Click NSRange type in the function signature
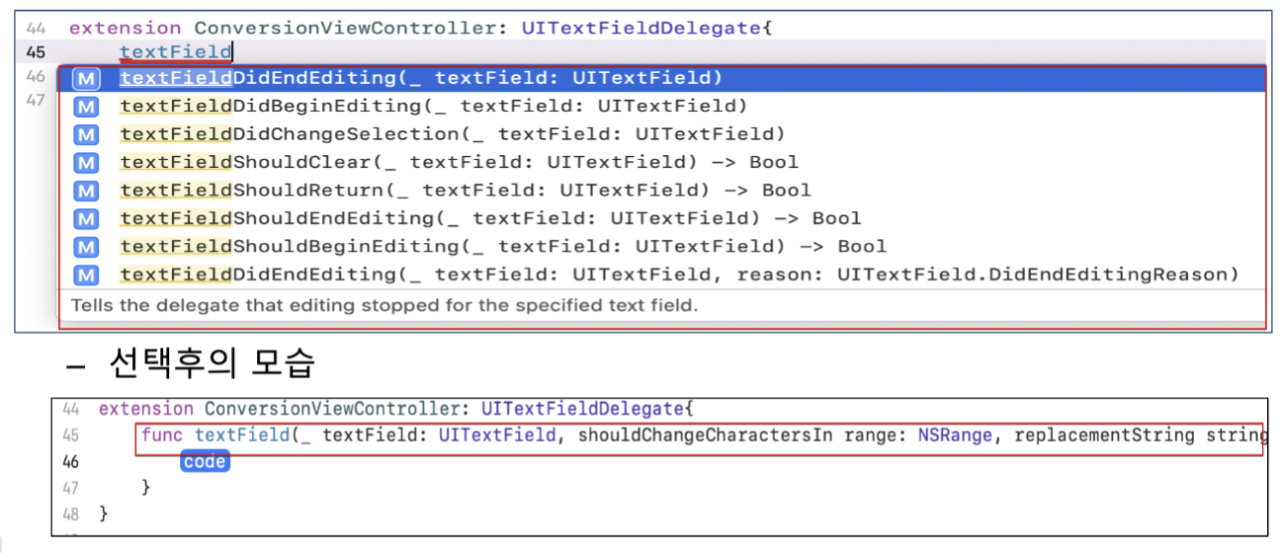The height and width of the screenshot is (553, 1283). 954,434
